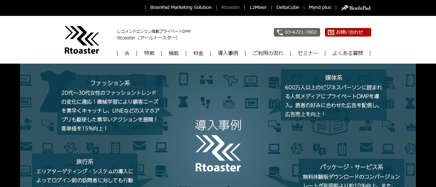View the よくある質問 menu item

348,53
